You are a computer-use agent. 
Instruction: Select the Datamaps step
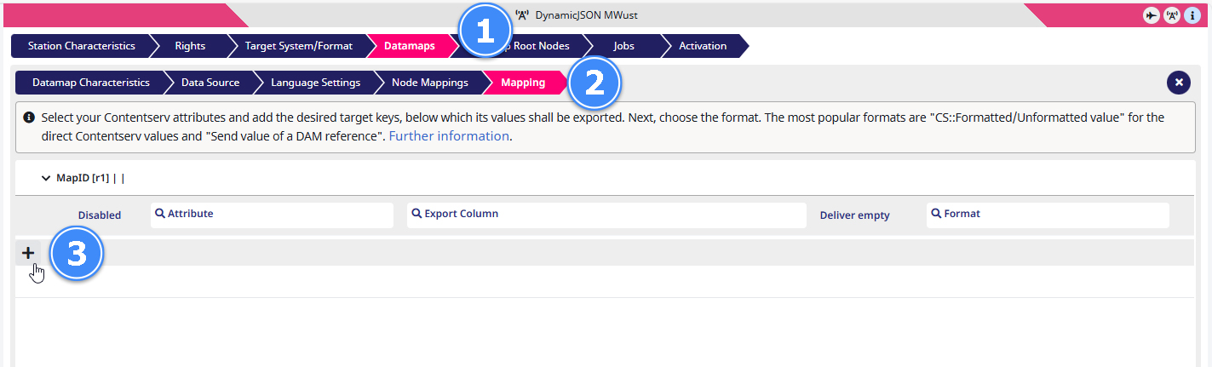point(409,46)
